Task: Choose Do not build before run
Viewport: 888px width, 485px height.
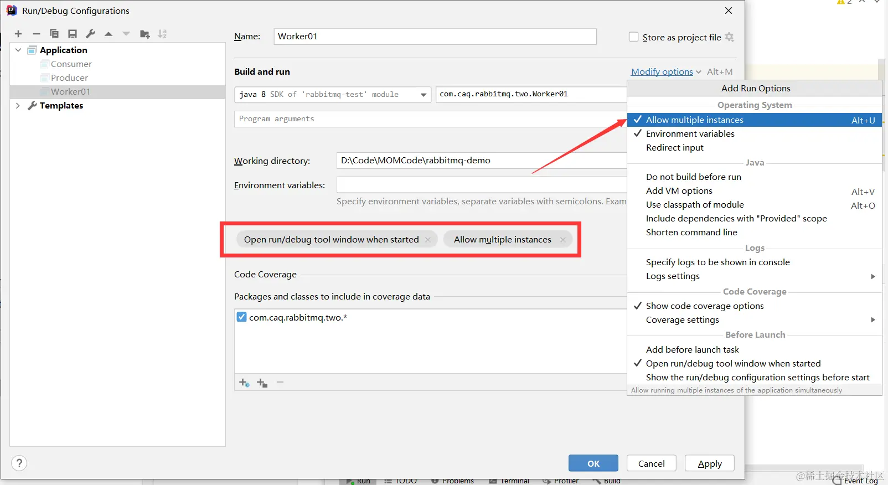Action: click(x=755, y=177)
